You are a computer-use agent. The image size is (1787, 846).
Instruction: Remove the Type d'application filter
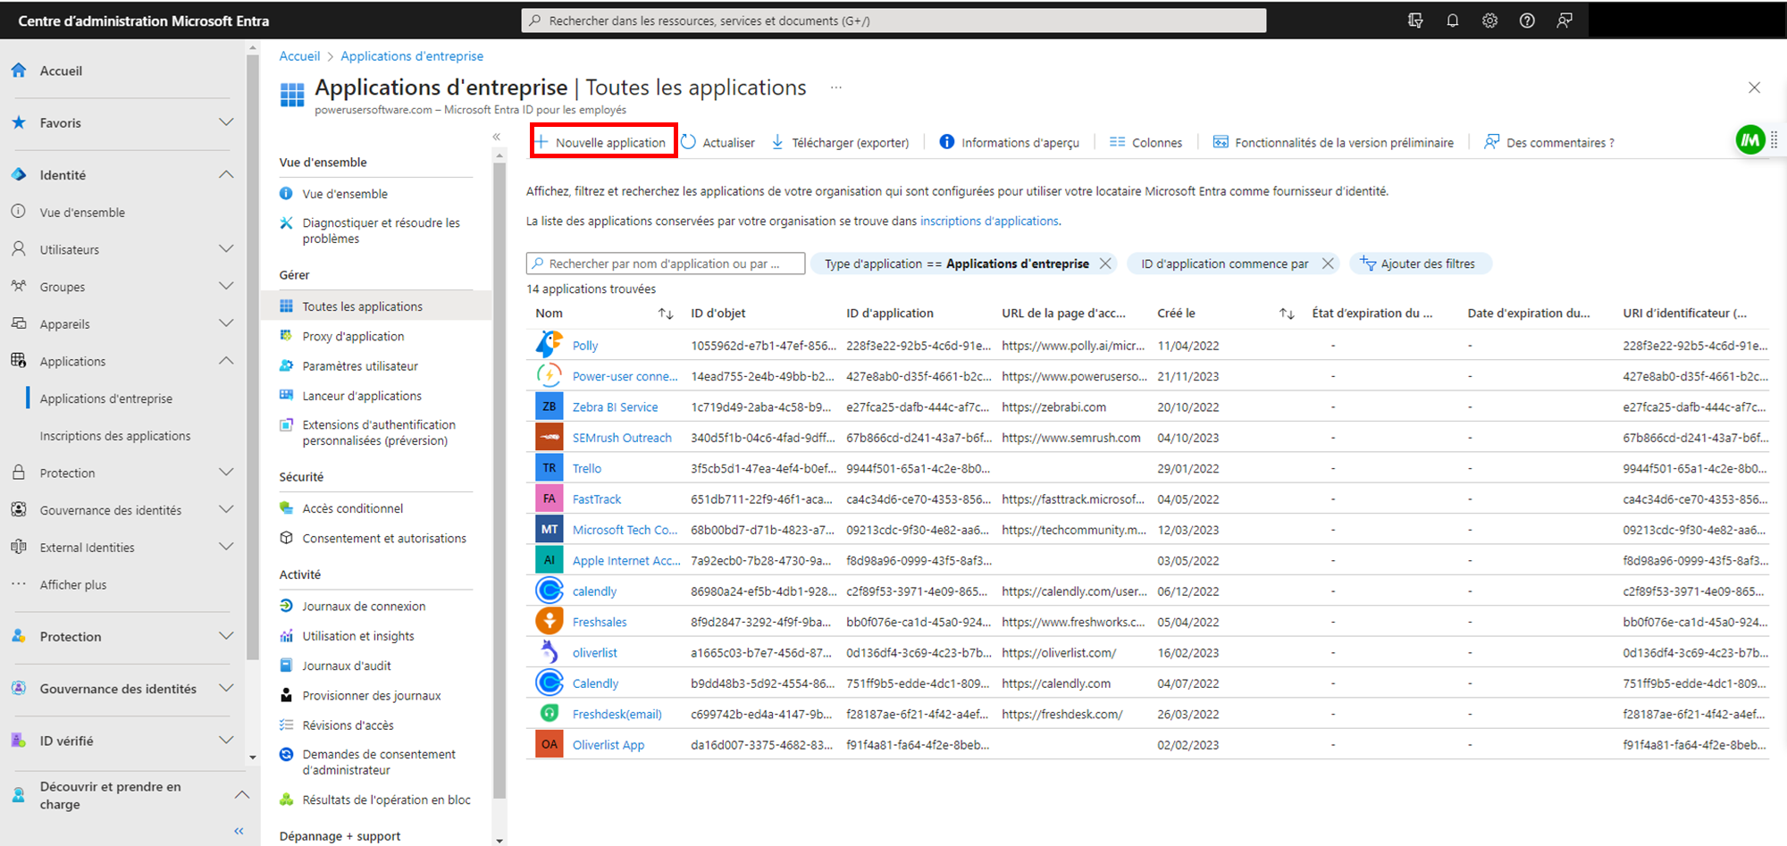coord(1105,264)
